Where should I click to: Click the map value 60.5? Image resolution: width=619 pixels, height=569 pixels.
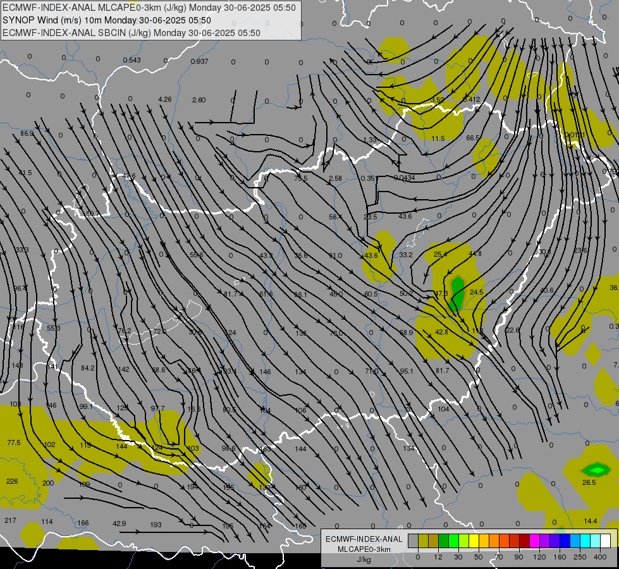pyautogui.click(x=371, y=294)
